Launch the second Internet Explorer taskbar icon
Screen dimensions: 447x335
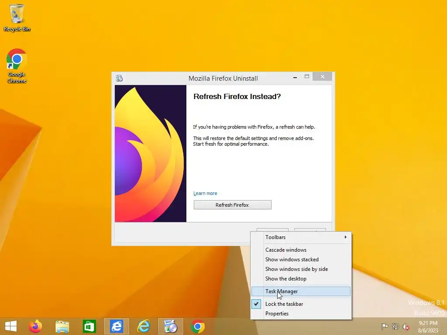144,326
